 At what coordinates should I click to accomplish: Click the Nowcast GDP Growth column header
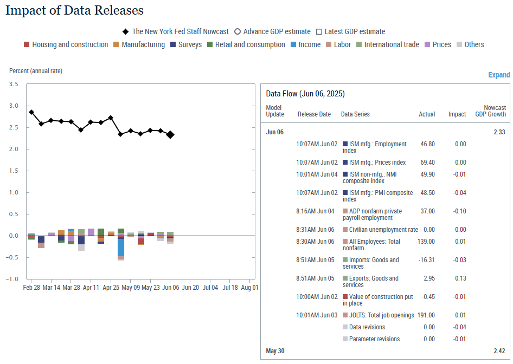coord(490,110)
